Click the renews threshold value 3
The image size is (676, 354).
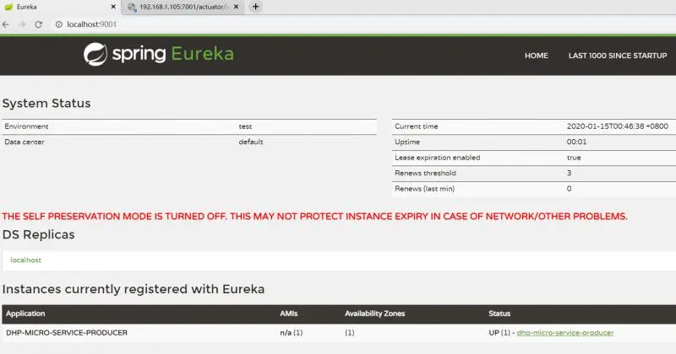pyautogui.click(x=569, y=173)
